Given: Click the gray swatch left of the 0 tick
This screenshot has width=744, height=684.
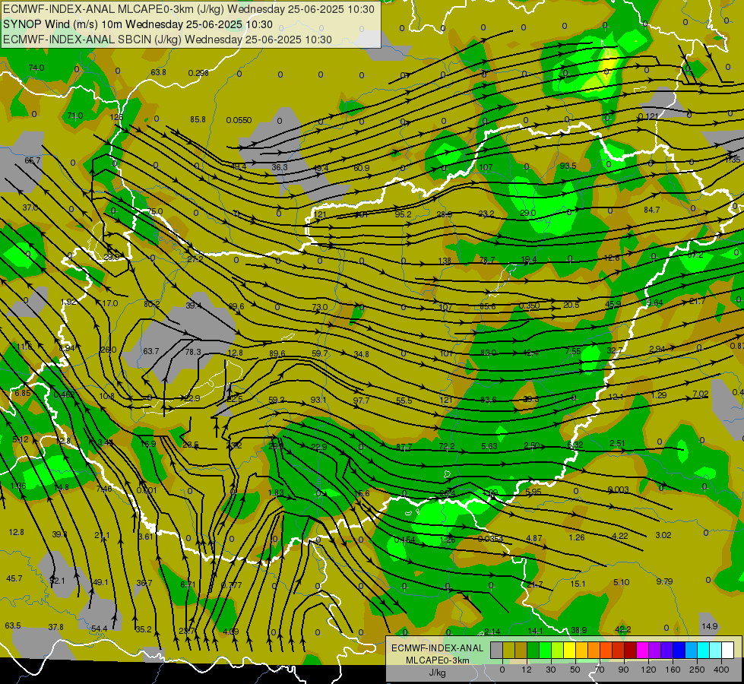Looking at the screenshot, I should (x=496, y=650).
